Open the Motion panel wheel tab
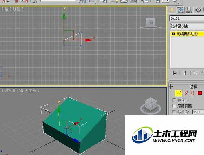This screenshot has height=155, width=204. tap(198, 10)
